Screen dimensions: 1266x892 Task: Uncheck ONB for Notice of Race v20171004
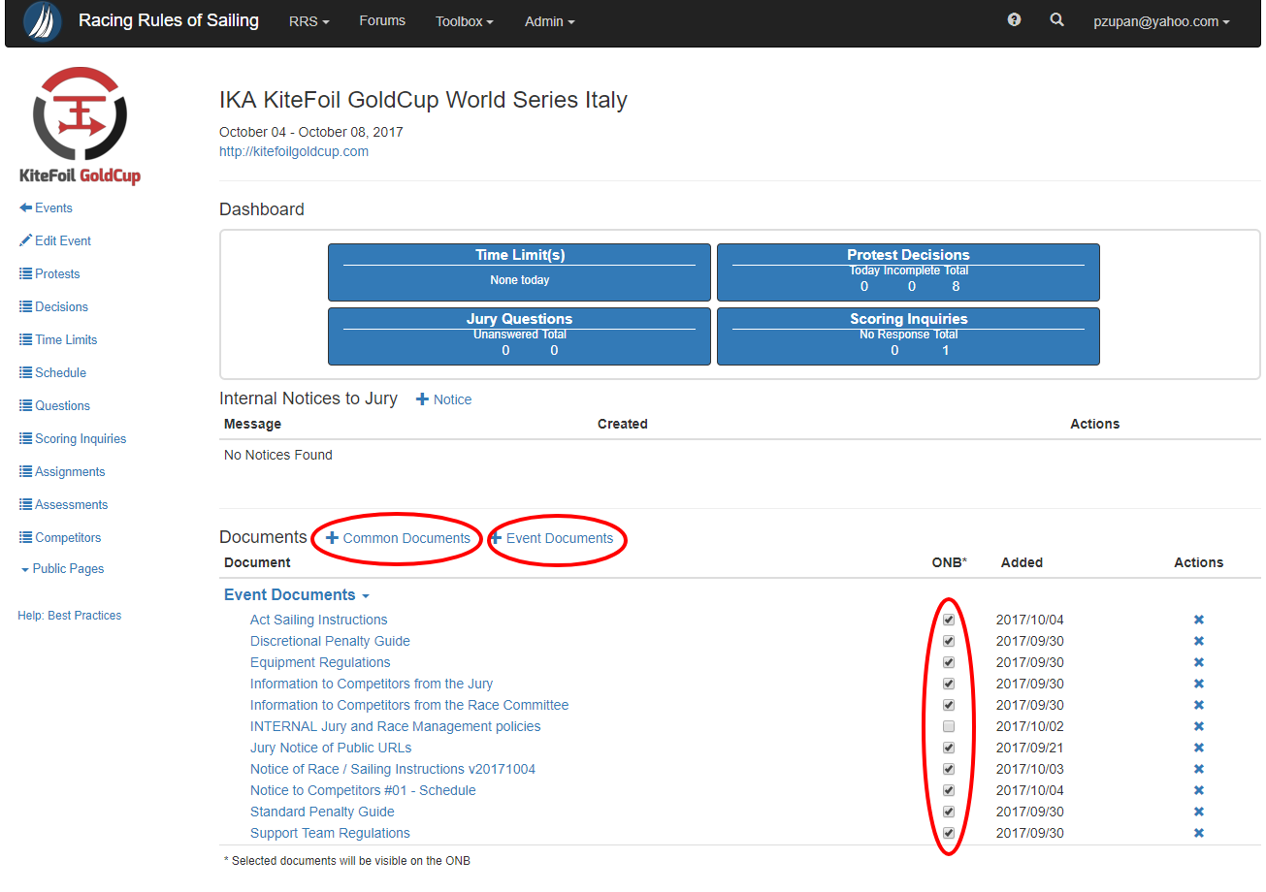(x=949, y=769)
